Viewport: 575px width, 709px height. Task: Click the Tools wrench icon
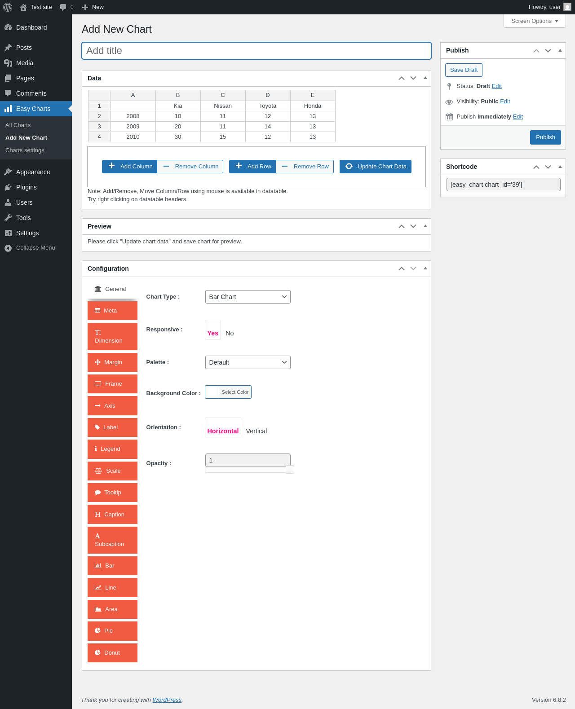click(8, 218)
